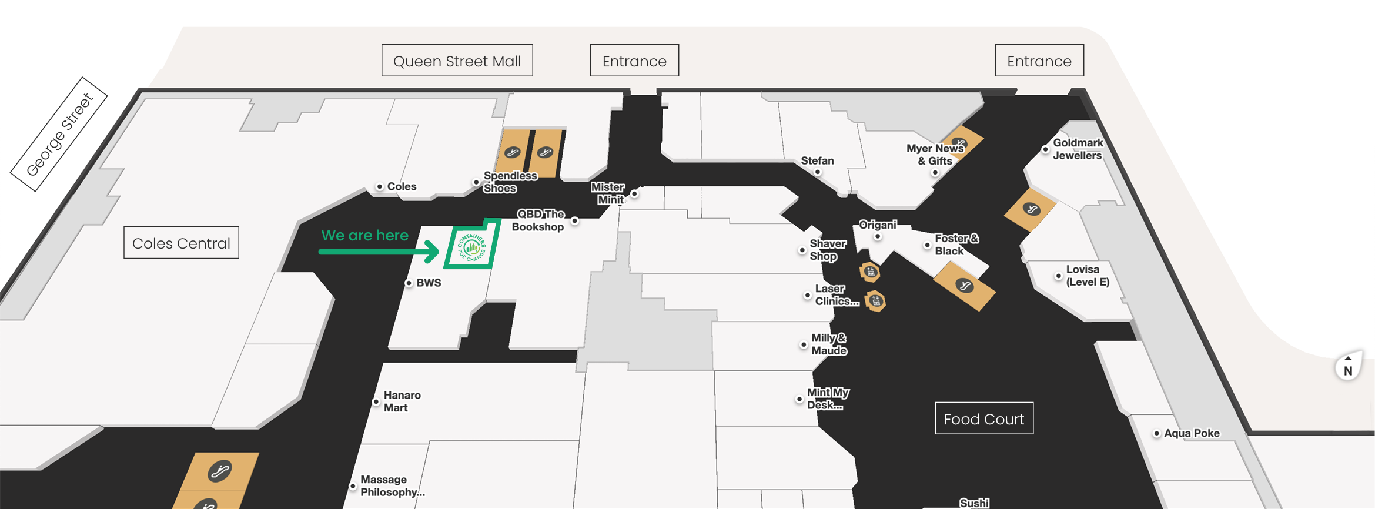Click the Queen Street Mall label

click(457, 61)
